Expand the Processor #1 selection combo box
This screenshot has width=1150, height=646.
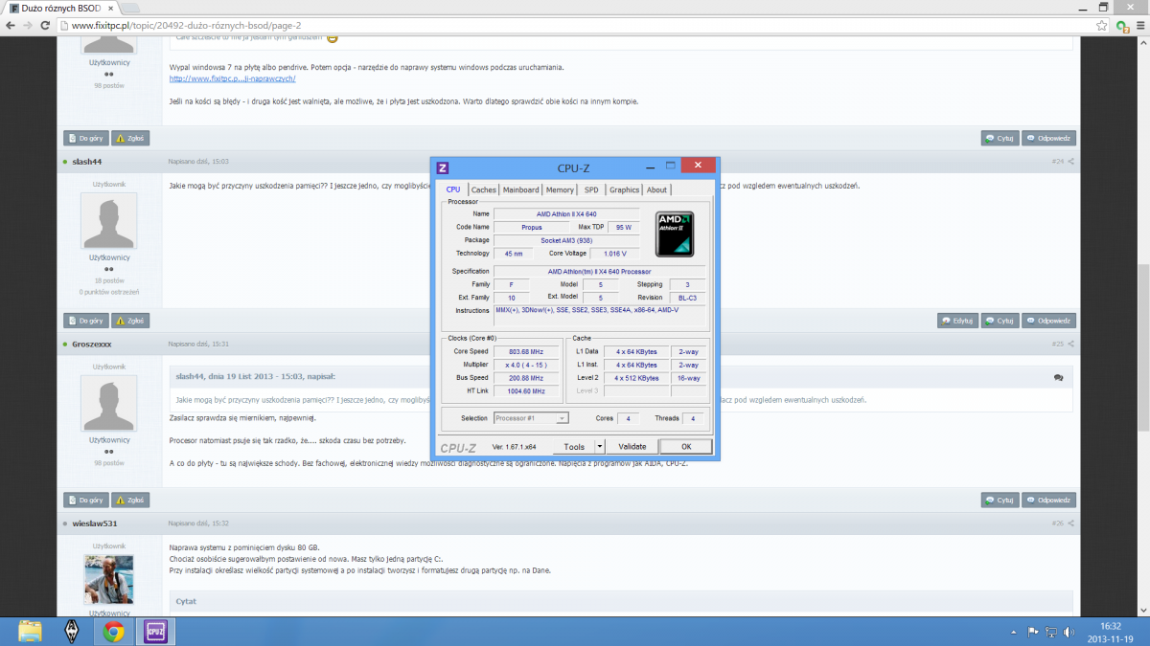[531, 418]
